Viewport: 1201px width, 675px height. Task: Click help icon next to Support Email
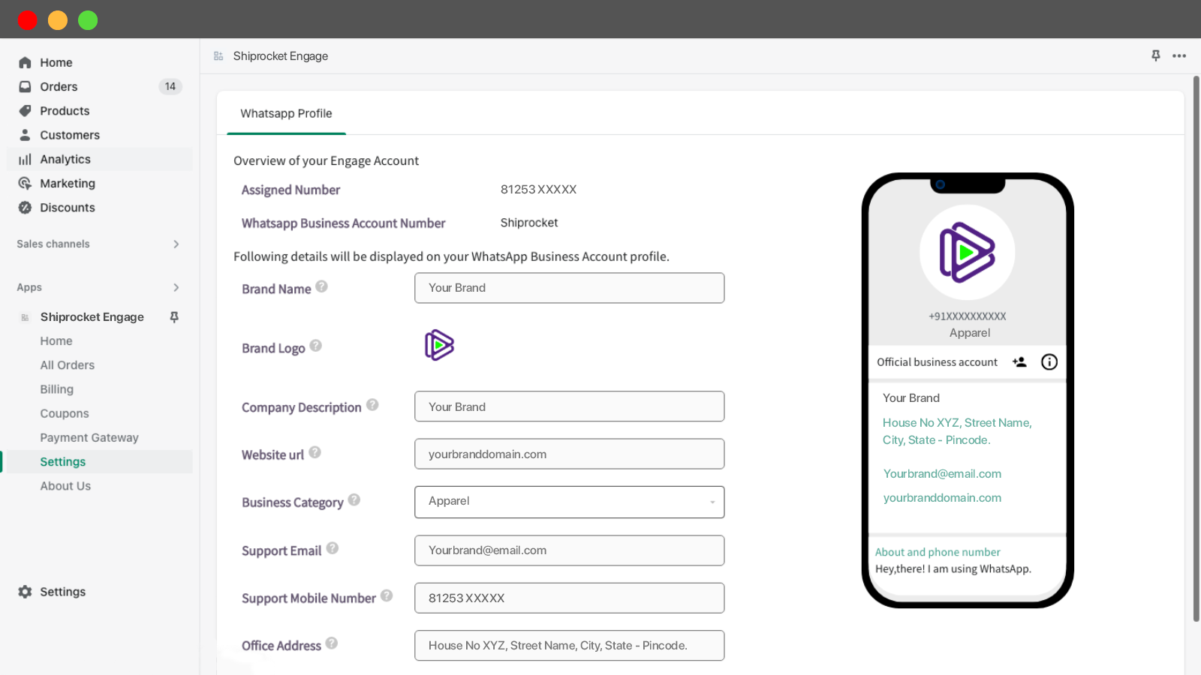(333, 548)
